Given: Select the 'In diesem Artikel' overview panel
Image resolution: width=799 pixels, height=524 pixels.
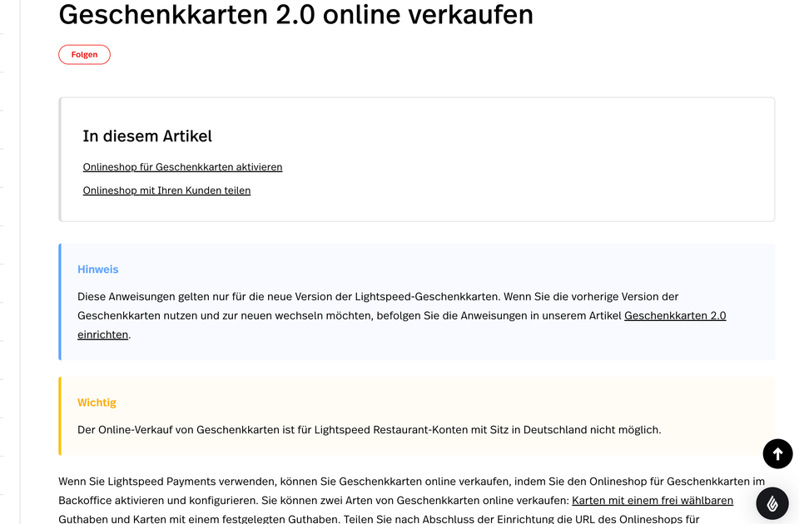Looking at the screenshot, I should 416,159.
